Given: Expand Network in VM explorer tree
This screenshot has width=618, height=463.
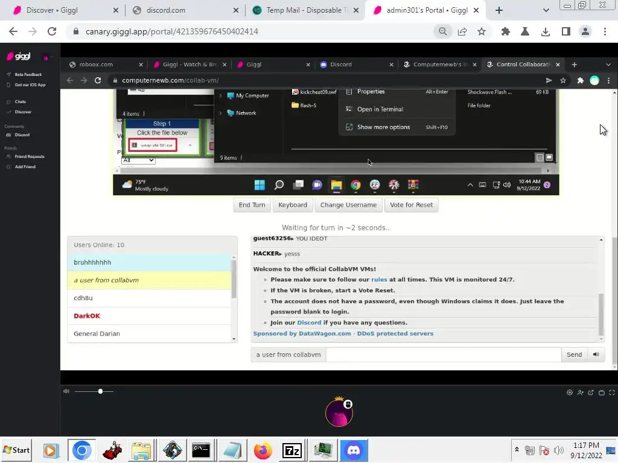Looking at the screenshot, I should tap(220, 113).
